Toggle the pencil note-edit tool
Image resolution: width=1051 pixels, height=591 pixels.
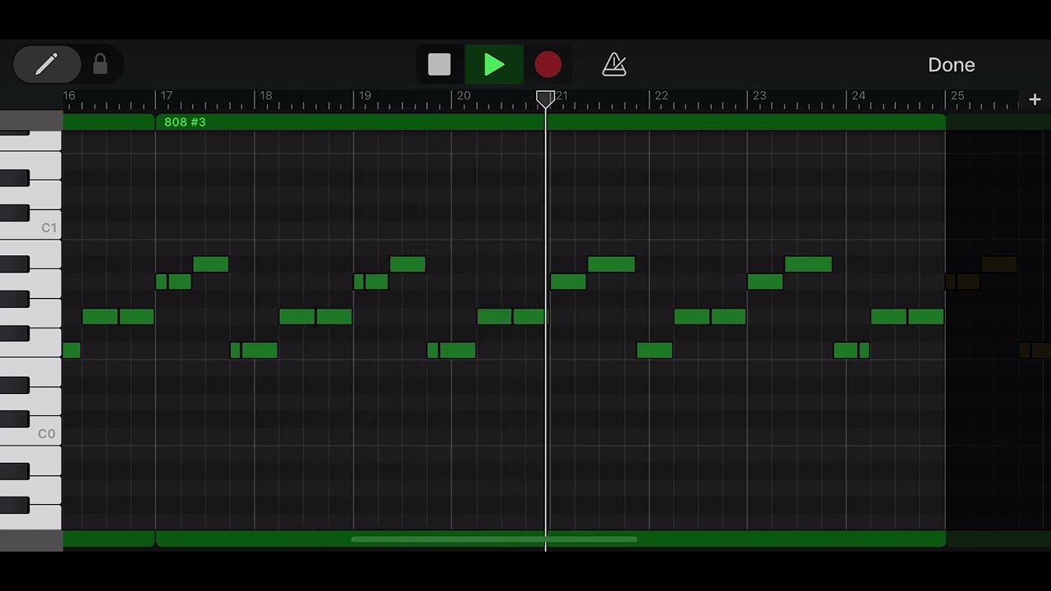click(47, 64)
